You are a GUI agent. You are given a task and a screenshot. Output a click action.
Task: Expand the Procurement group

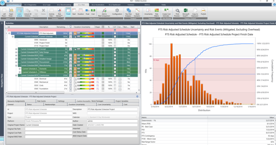point(16,62)
